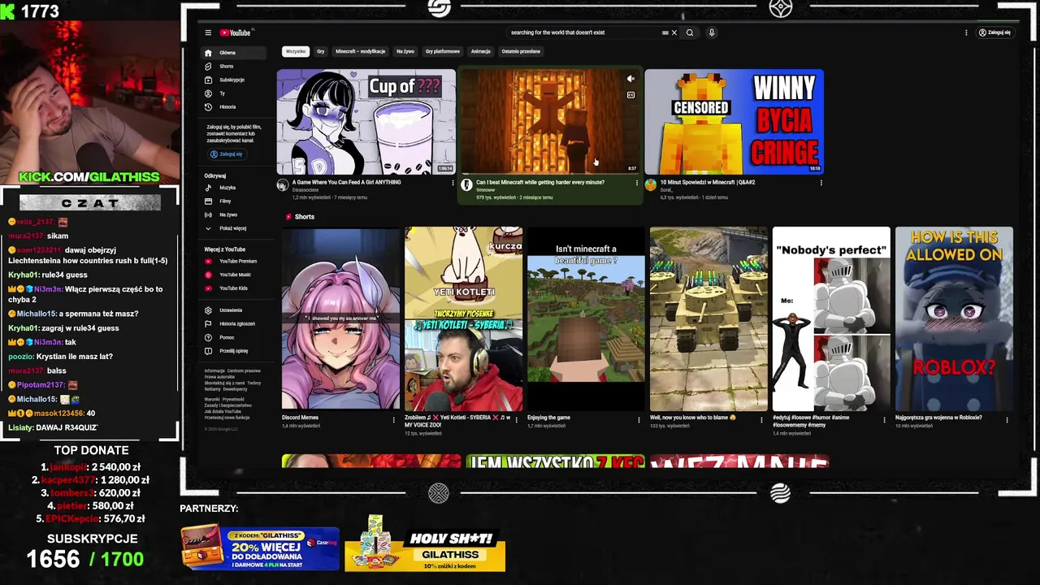Open YouTube Kids in the sidebar
This screenshot has width=1040, height=585.
coord(234,288)
